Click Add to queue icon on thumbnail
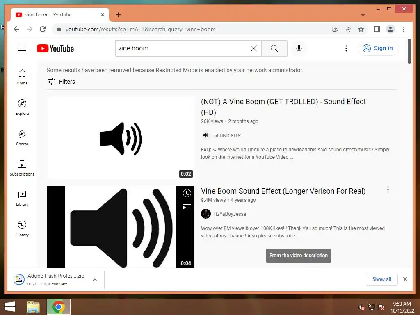This screenshot has width=420, height=315. tap(187, 207)
